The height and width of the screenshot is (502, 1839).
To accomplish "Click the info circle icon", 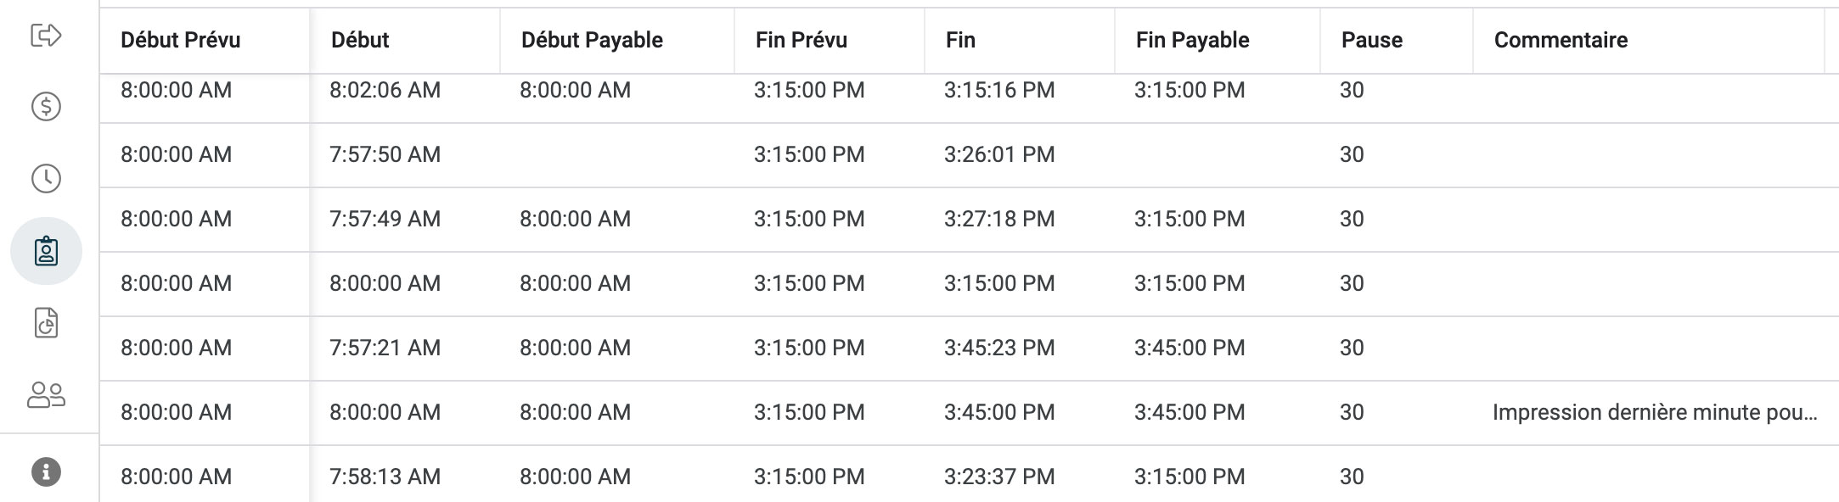I will 46,471.
